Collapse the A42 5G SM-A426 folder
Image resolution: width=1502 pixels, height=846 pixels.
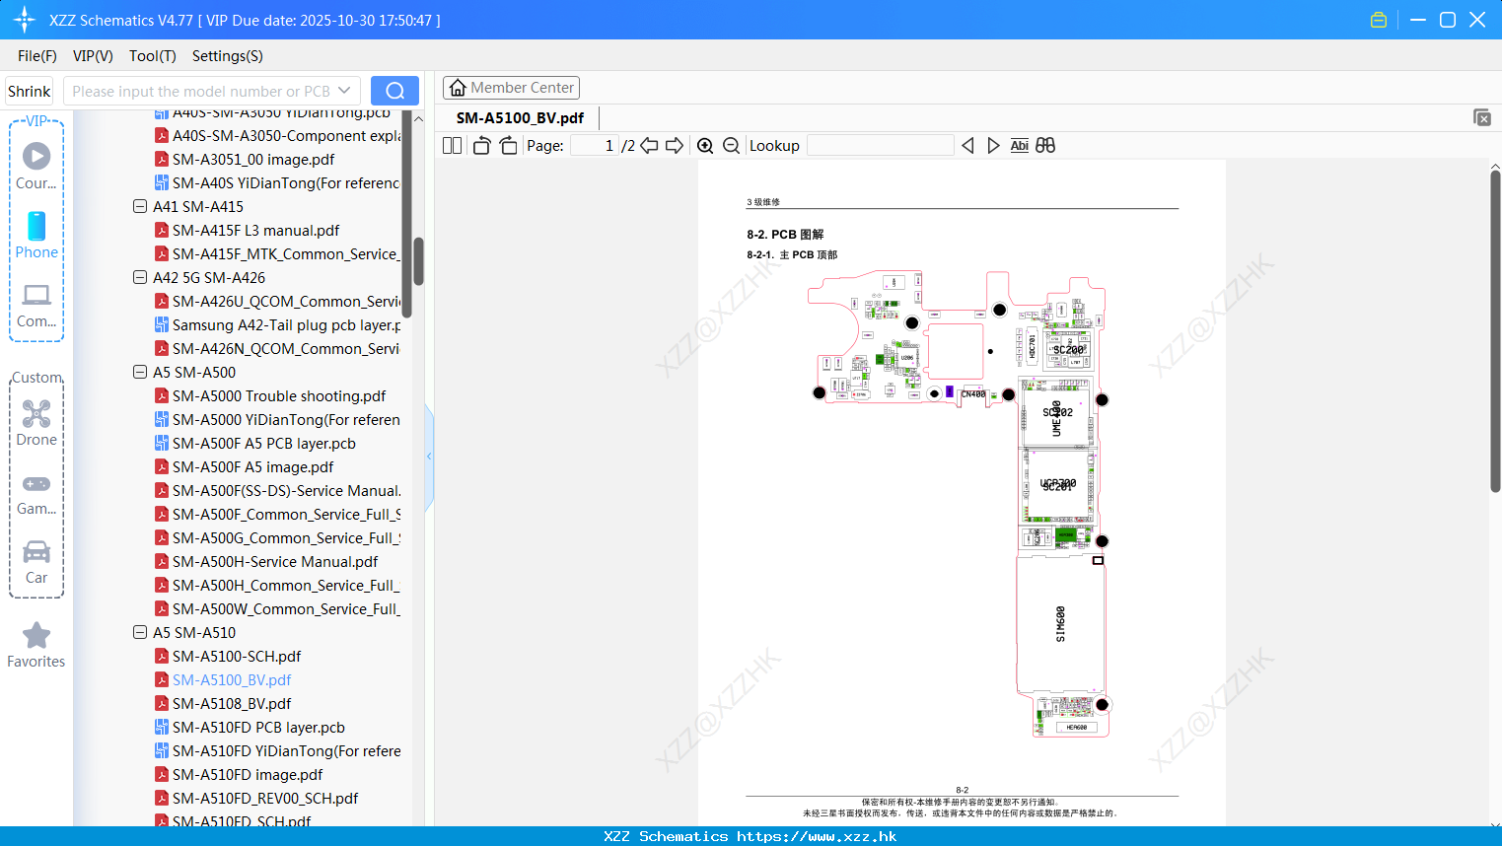(x=140, y=278)
